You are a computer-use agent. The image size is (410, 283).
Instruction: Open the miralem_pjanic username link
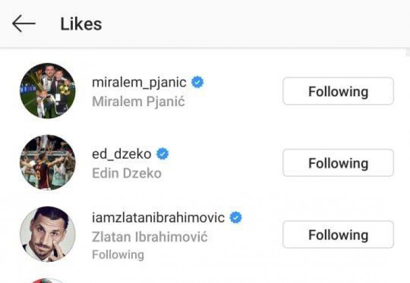(140, 83)
